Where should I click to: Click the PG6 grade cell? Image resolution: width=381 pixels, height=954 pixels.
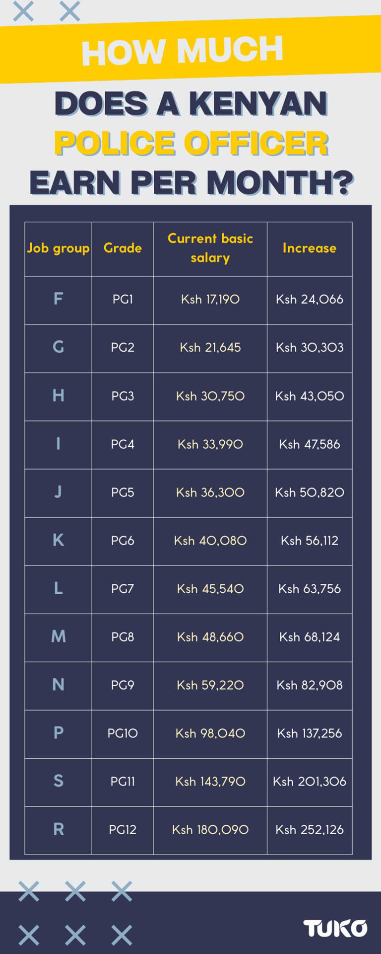[123, 541]
